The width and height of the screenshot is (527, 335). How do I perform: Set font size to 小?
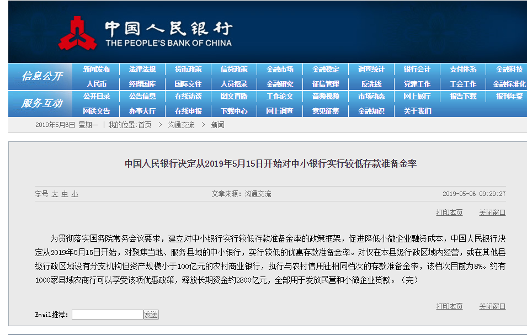click(74, 194)
